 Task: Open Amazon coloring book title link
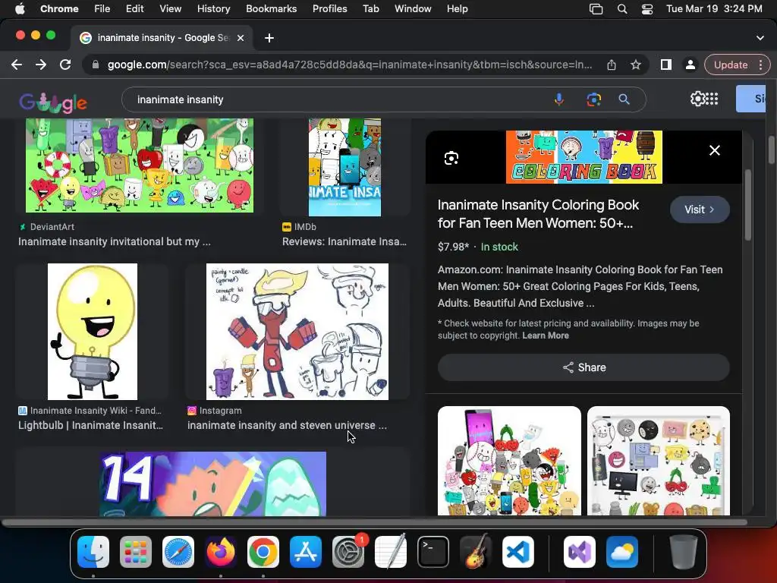click(x=538, y=214)
